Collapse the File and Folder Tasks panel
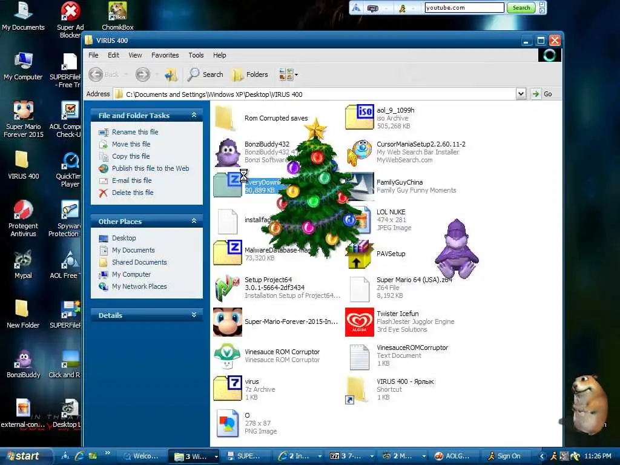Viewport: 620px width, 465px height. click(194, 115)
